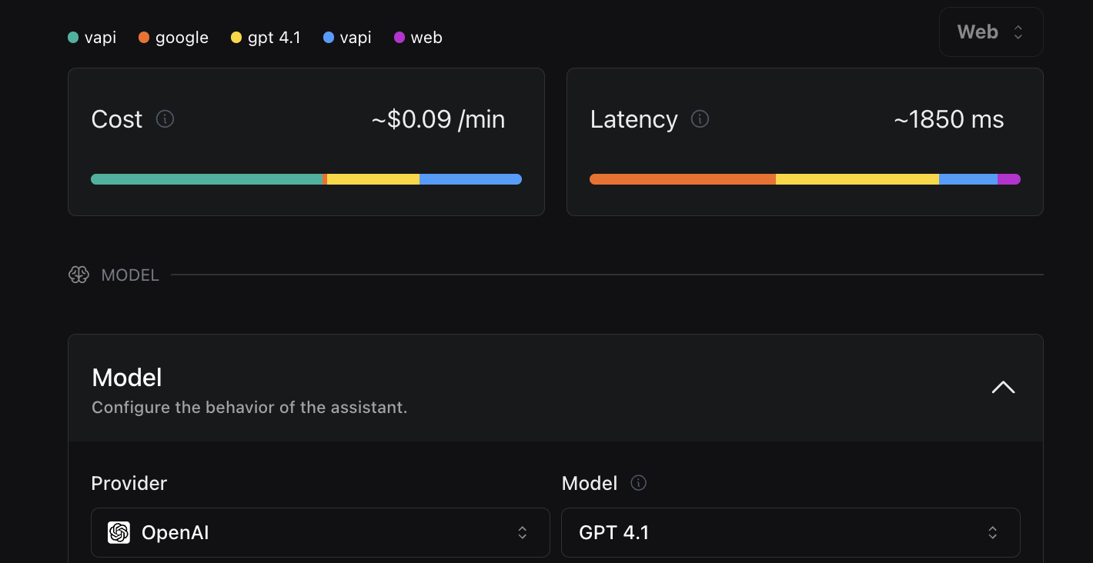
Task: Open the Web dropdown selector
Action: click(991, 32)
